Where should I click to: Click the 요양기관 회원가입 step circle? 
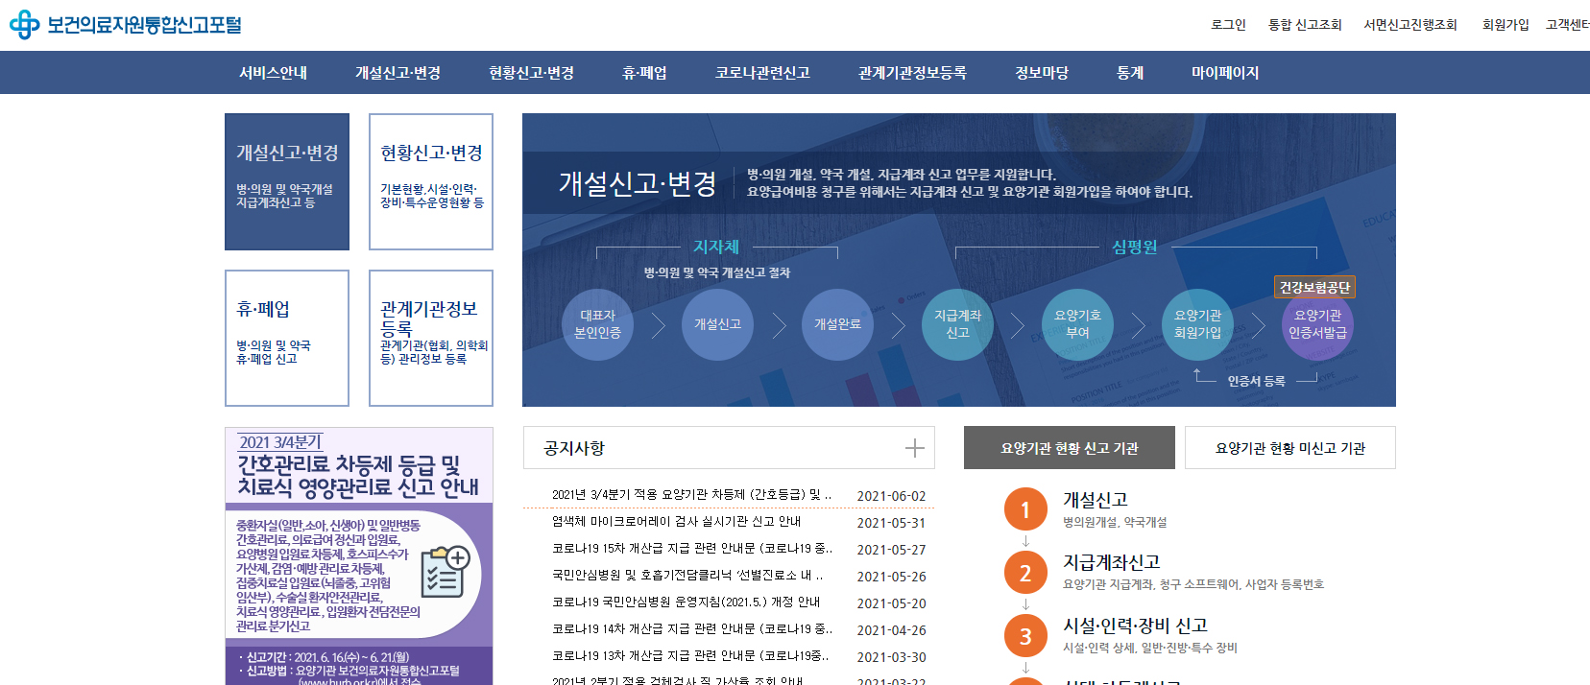click(1197, 324)
